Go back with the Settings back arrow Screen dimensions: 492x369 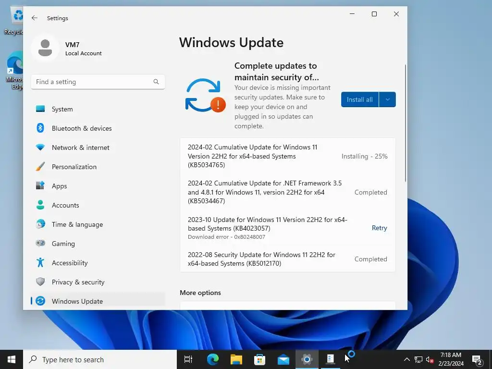pos(35,18)
